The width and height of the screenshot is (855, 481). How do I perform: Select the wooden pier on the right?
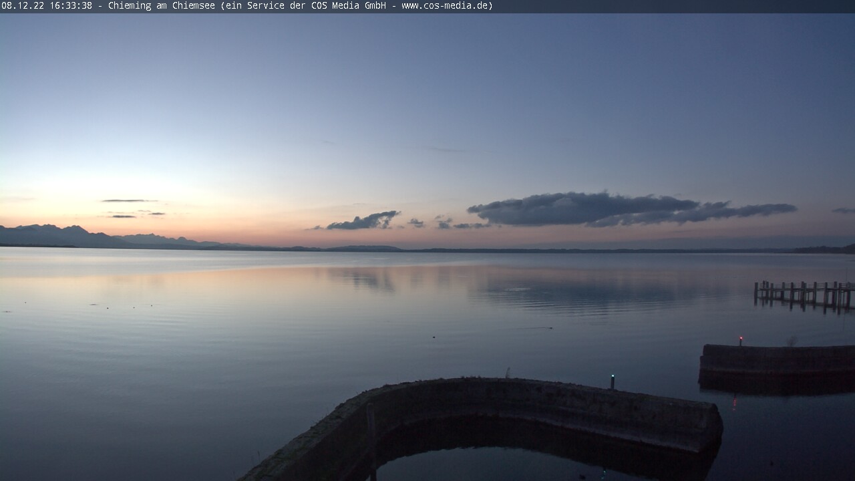[x=804, y=293]
